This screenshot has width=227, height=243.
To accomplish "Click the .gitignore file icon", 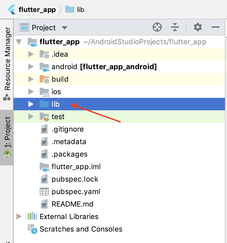I will tap(44, 129).
